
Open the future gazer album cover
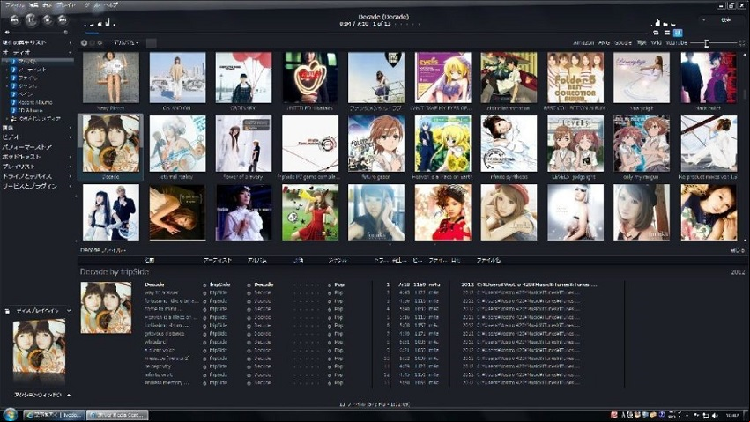(x=376, y=144)
